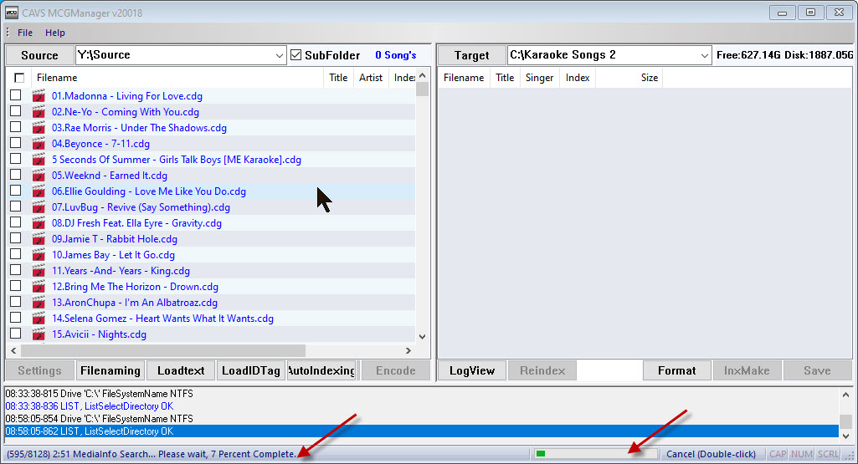This screenshot has width=858, height=464.
Task: Click the Loadtext button
Action: pyautogui.click(x=181, y=370)
